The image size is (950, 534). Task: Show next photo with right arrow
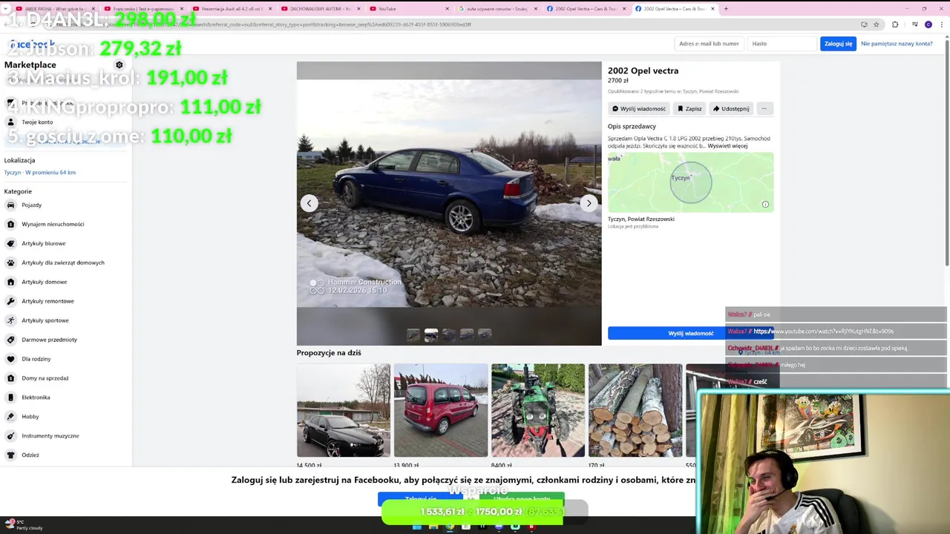(589, 203)
